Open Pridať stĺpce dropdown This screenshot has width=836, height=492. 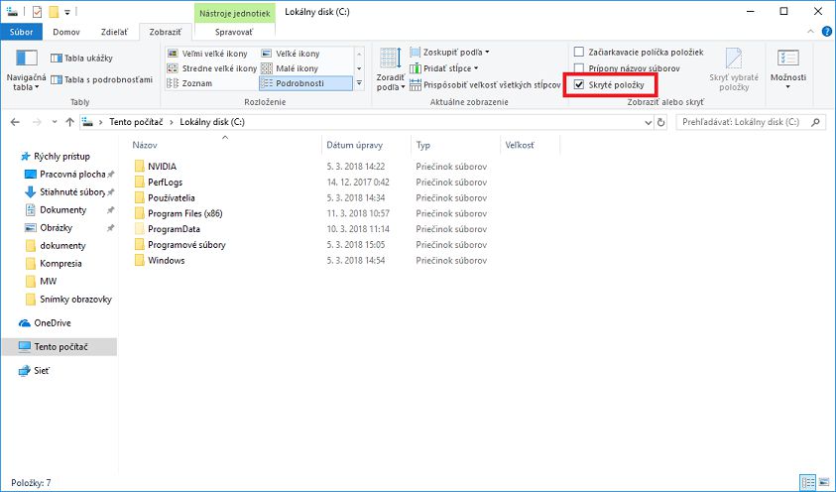pyautogui.click(x=444, y=68)
